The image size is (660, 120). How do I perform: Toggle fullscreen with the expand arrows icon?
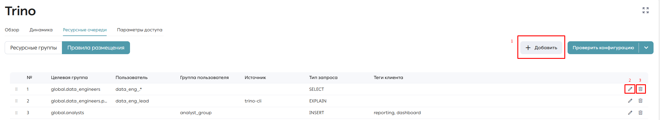[646, 10]
